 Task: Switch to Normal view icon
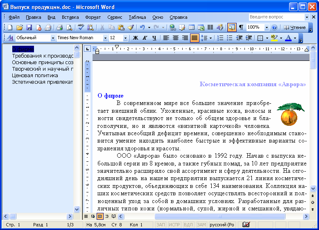[86, 216]
